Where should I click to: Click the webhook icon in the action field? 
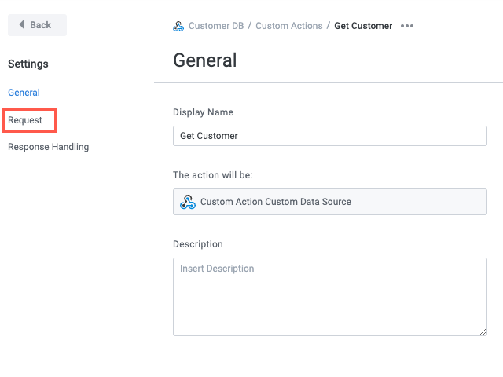(188, 202)
